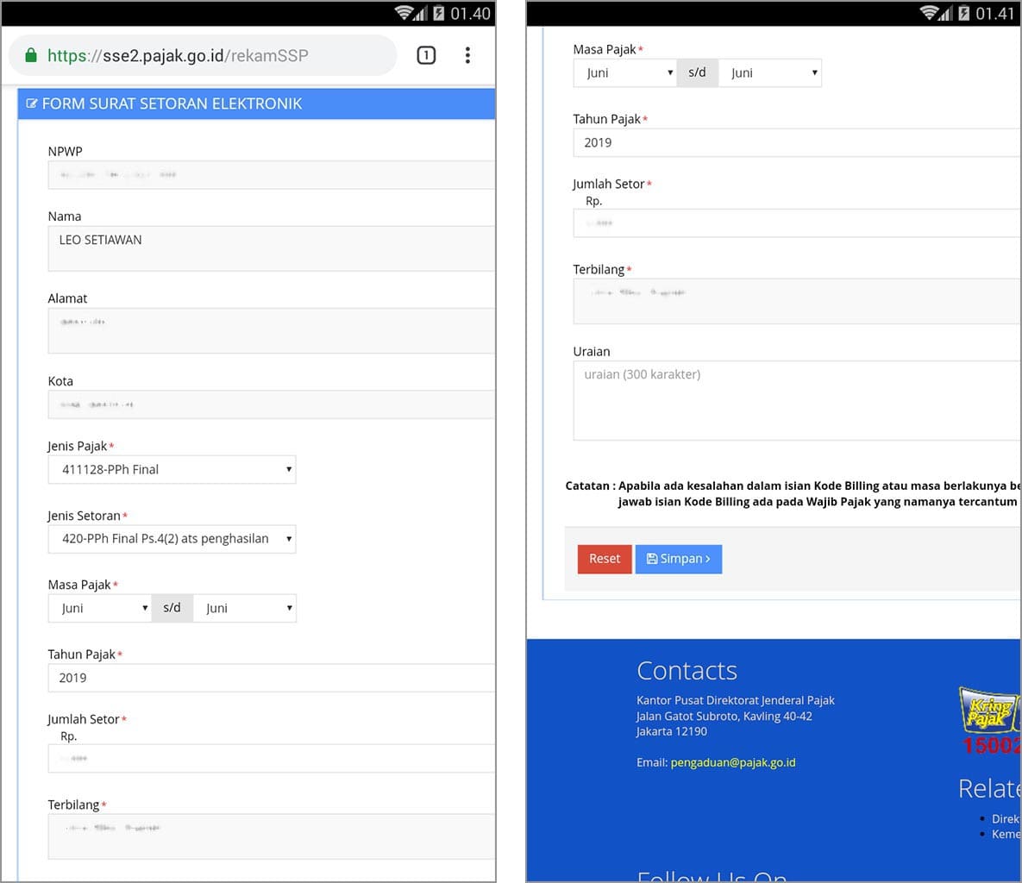The image size is (1022, 883).
Task: Click the red Reset button
Action: pyautogui.click(x=605, y=559)
